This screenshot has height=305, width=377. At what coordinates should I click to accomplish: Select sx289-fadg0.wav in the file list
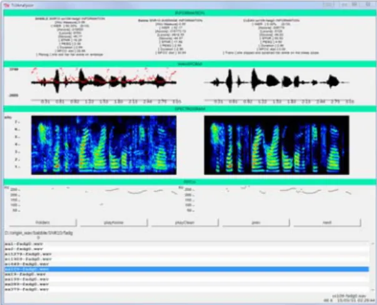pos(186,284)
